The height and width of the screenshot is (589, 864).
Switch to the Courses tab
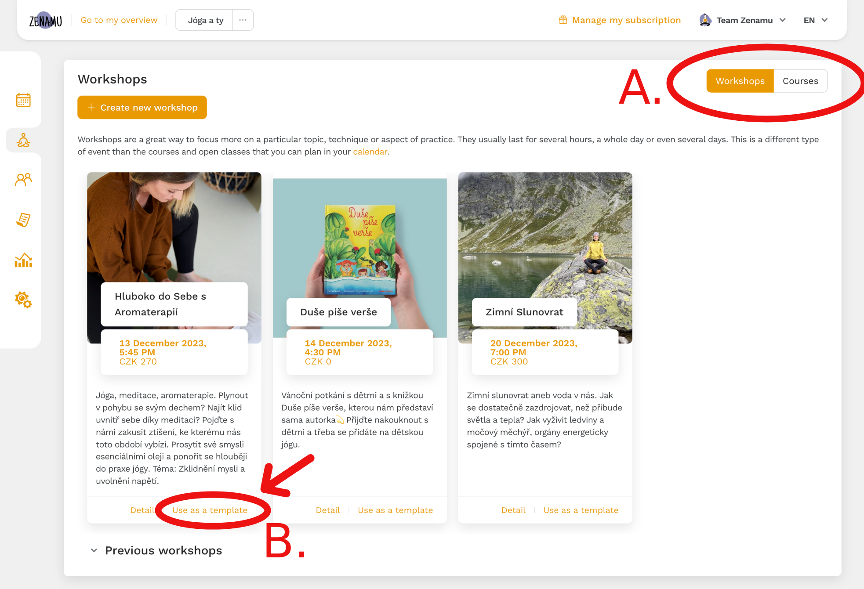pos(800,81)
